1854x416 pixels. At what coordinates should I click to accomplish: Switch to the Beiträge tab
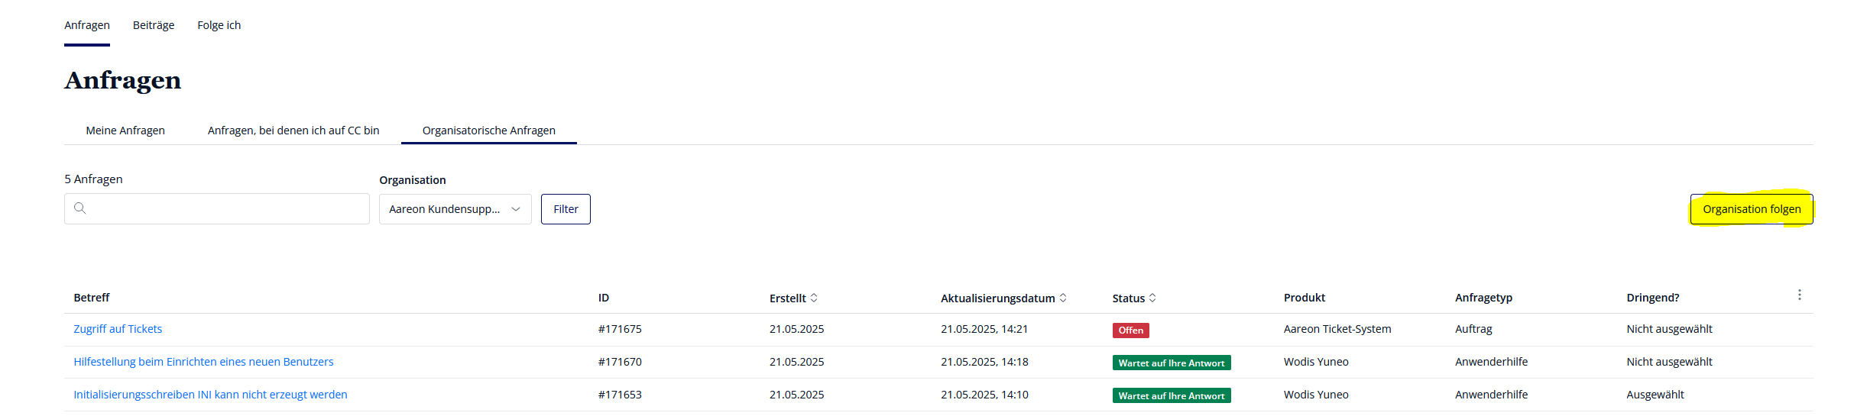pyautogui.click(x=154, y=25)
